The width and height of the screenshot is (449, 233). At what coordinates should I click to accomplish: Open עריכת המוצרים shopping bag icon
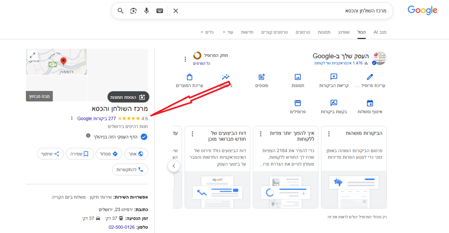tap(189, 77)
